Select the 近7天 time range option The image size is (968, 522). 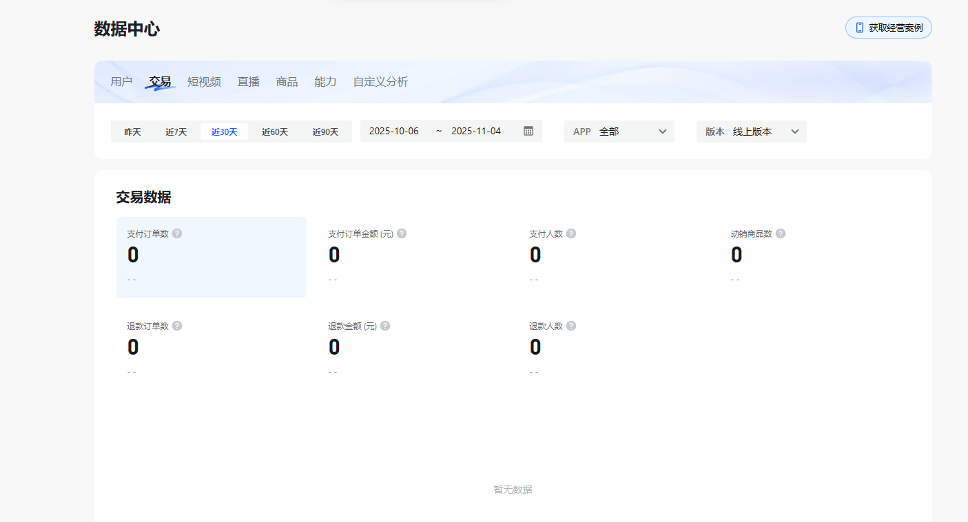pos(176,132)
